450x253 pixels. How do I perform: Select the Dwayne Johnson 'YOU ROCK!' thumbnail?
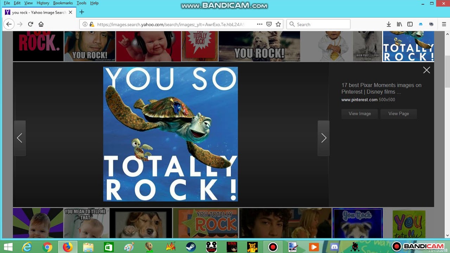(x=90, y=46)
